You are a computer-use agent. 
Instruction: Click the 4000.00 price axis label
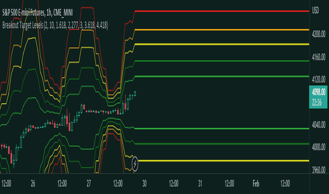pos(318,147)
